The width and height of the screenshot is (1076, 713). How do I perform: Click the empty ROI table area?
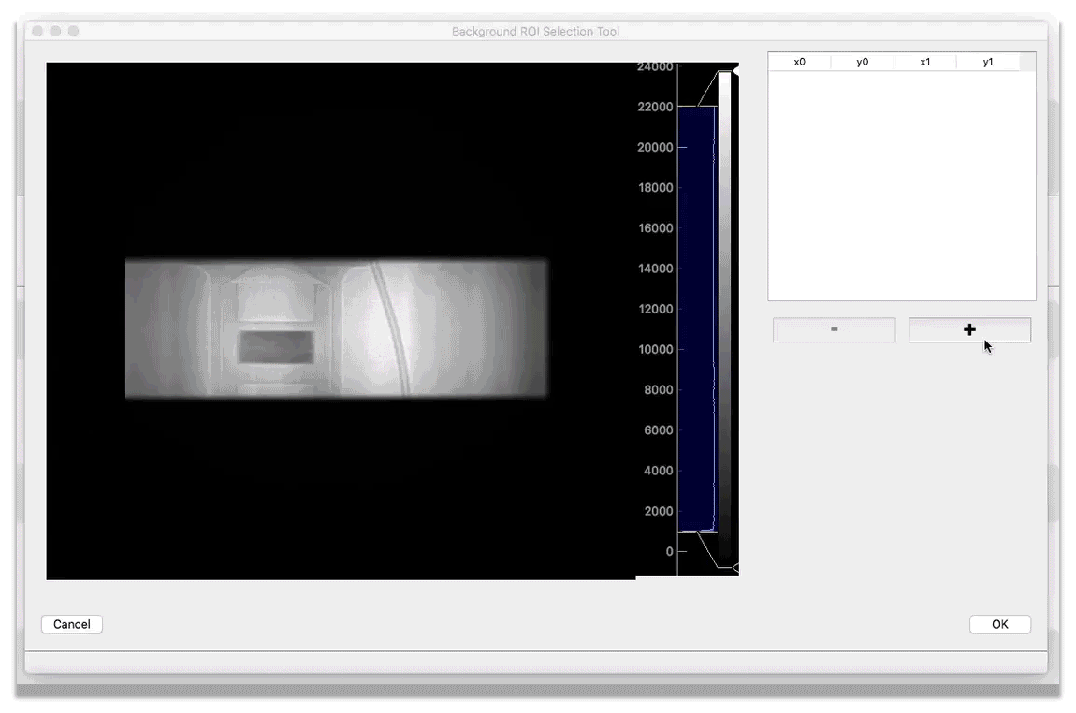(x=901, y=187)
